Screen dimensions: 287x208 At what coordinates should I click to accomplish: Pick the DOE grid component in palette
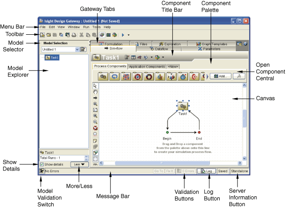(x=126, y=77)
